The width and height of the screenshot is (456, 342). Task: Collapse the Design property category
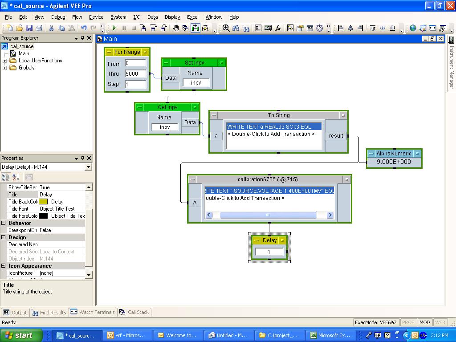[x=4, y=237]
